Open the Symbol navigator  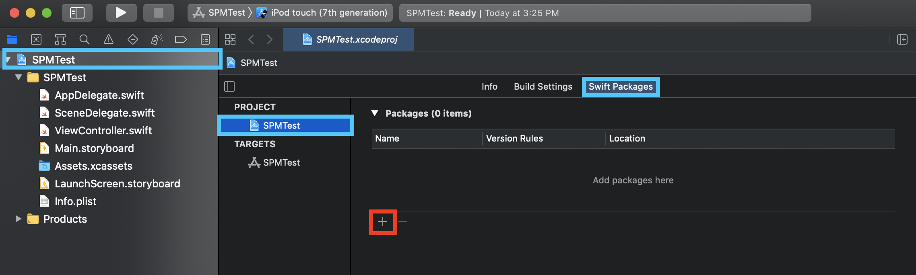(x=60, y=39)
